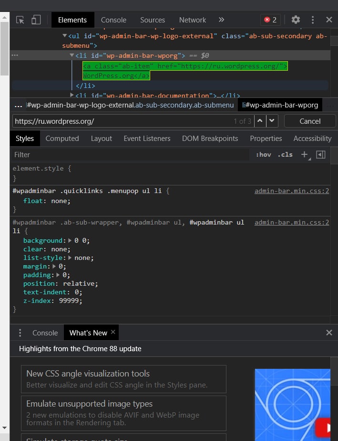The width and height of the screenshot is (338, 441).
Task: Open the Event Listeners tab
Action: pyautogui.click(x=147, y=139)
